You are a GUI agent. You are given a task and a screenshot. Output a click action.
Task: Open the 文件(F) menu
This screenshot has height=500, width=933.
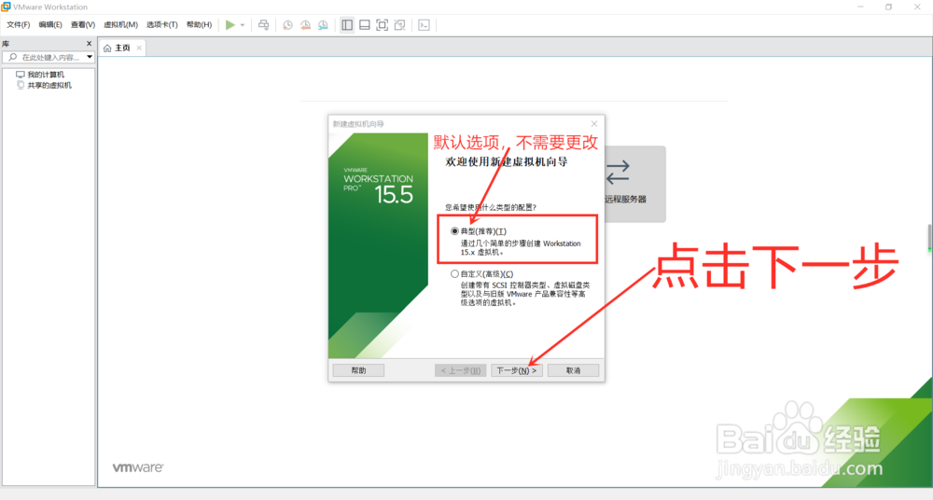coord(18,25)
